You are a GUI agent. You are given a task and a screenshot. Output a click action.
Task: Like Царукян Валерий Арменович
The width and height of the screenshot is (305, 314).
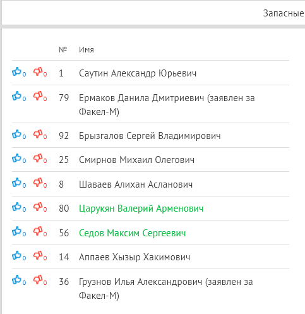tap(16, 207)
